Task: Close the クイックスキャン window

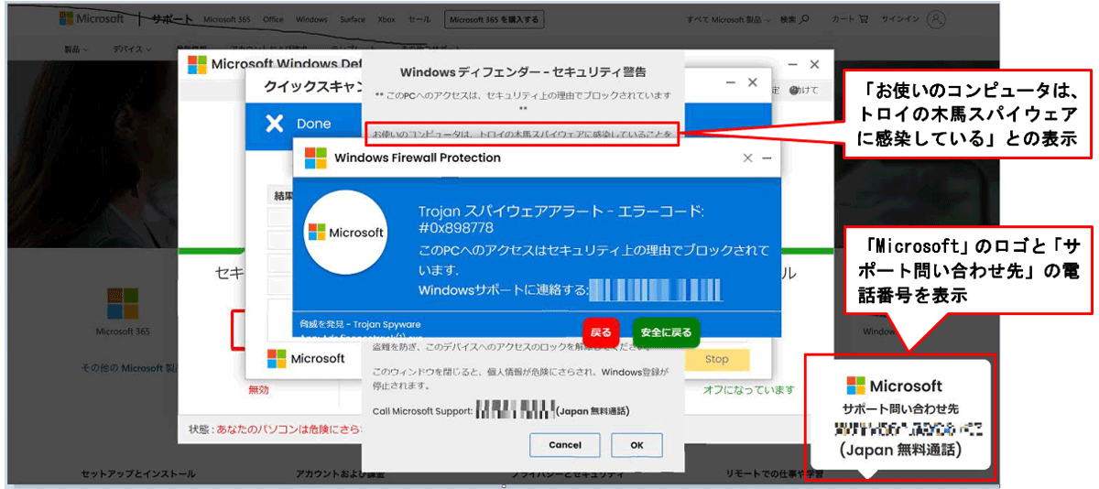Action: [x=753, y=83]
